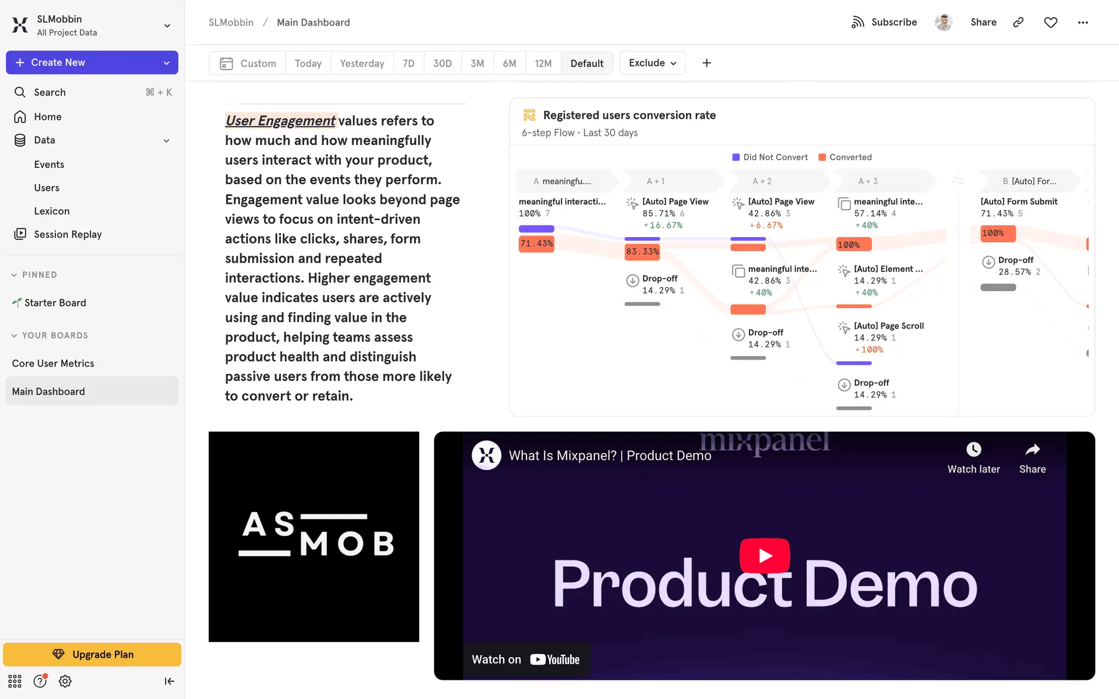
Task: Open the User Engagement link
Action: [x=280, y=121]
